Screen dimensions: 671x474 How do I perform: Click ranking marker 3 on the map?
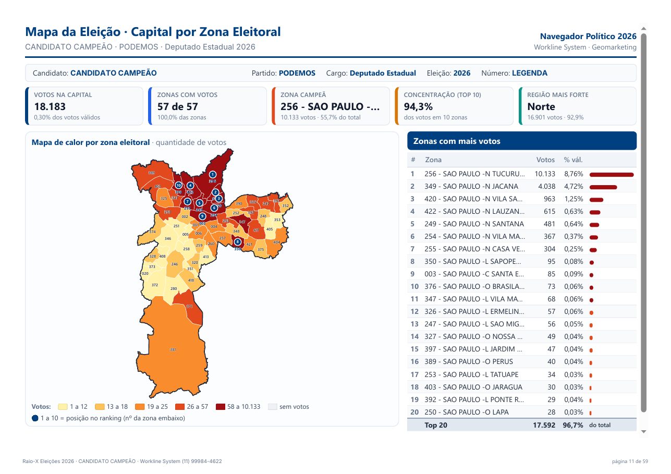click(x=219, y=198)
